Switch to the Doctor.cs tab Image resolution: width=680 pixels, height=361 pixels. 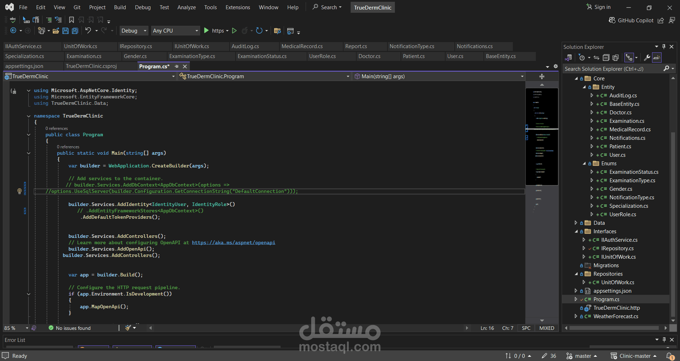coord(369,56)
